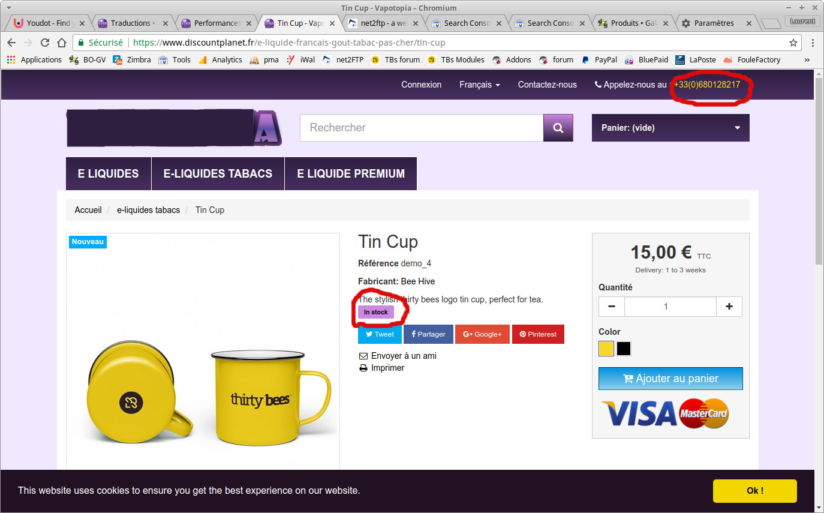Screen dimensions: 824x513
Task: Open the Applications bookmark shortcut
Action: 34,59
